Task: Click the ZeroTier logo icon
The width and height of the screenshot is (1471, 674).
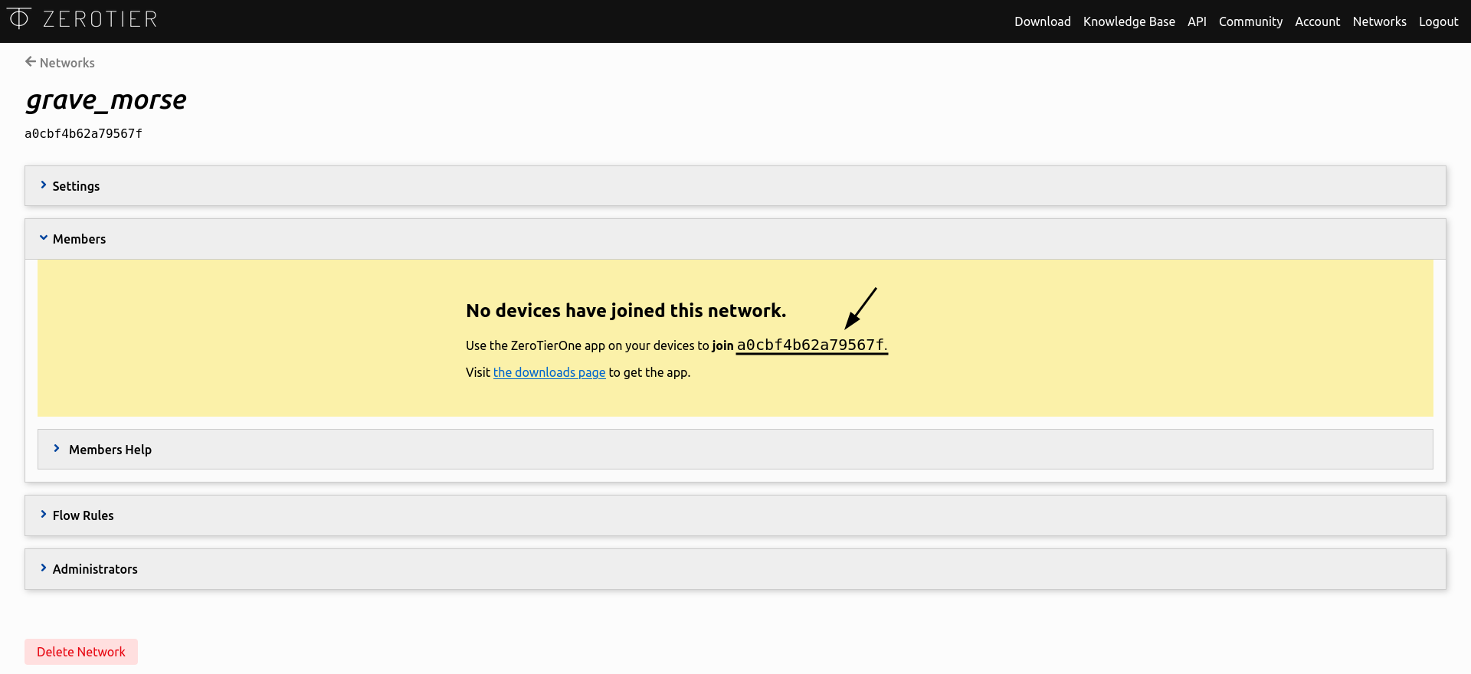Action: pos(19,18)
